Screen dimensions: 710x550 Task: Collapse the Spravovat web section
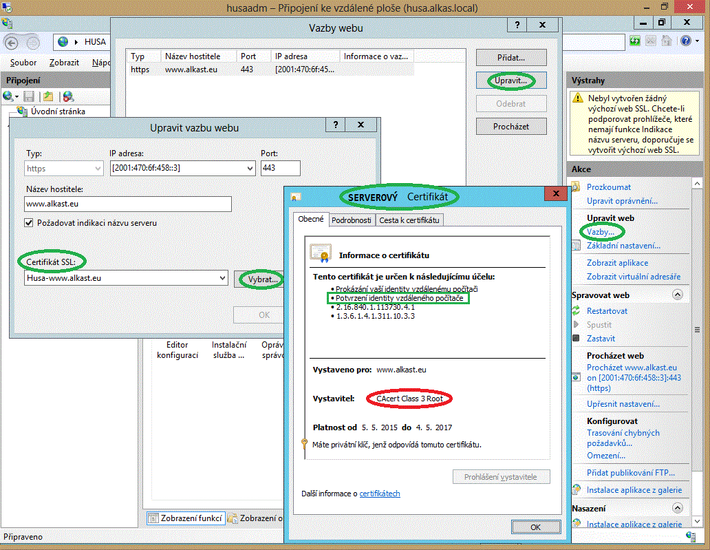click(677, 295)
